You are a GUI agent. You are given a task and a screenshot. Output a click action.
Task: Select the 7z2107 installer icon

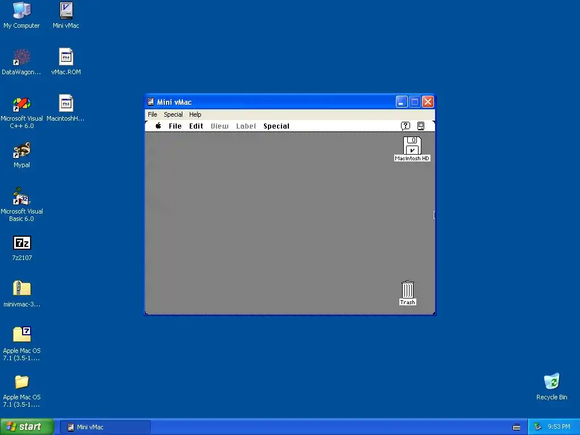tap(22, 248)
